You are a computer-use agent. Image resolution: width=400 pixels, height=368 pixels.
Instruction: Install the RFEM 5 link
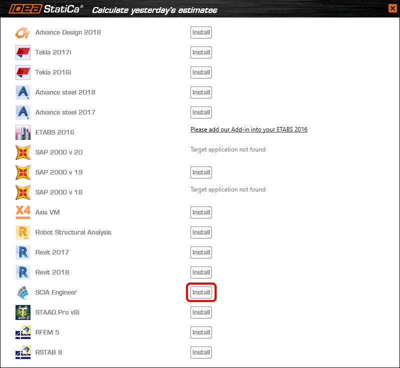tap(201, 332)
